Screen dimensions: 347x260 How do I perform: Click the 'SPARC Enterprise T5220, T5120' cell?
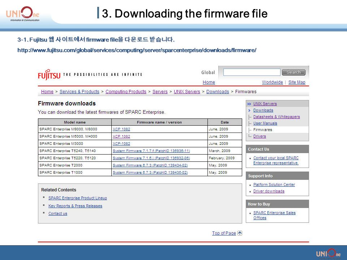point(75,158)
